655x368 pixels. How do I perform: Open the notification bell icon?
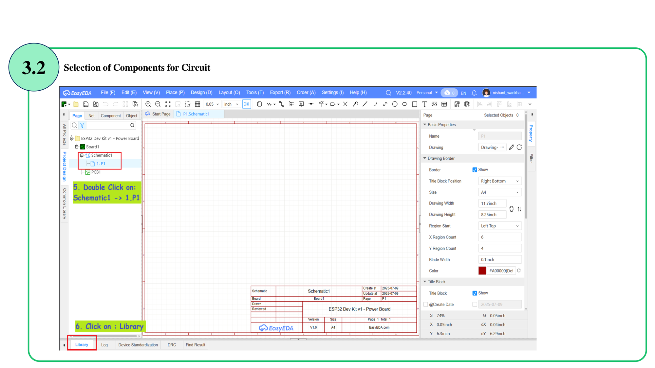pyautogui.click(x=474, y=93)
